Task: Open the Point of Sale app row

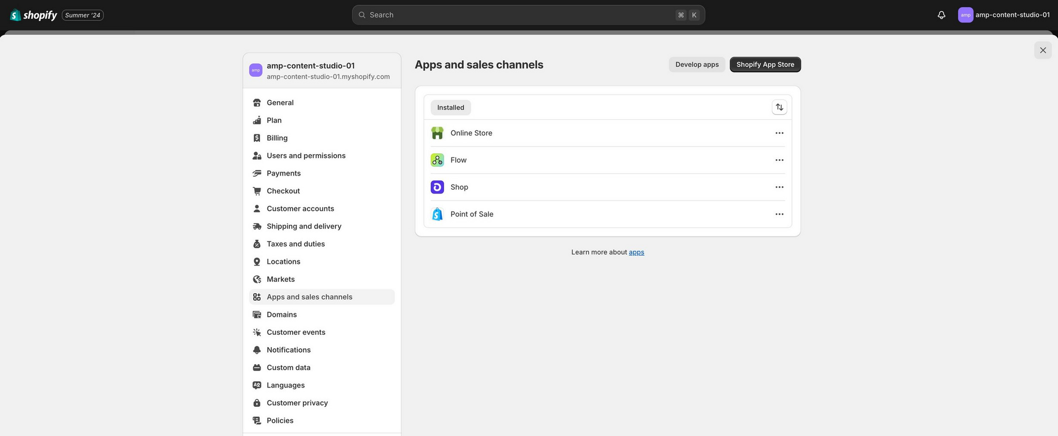Action: click(x=608, y=214)
